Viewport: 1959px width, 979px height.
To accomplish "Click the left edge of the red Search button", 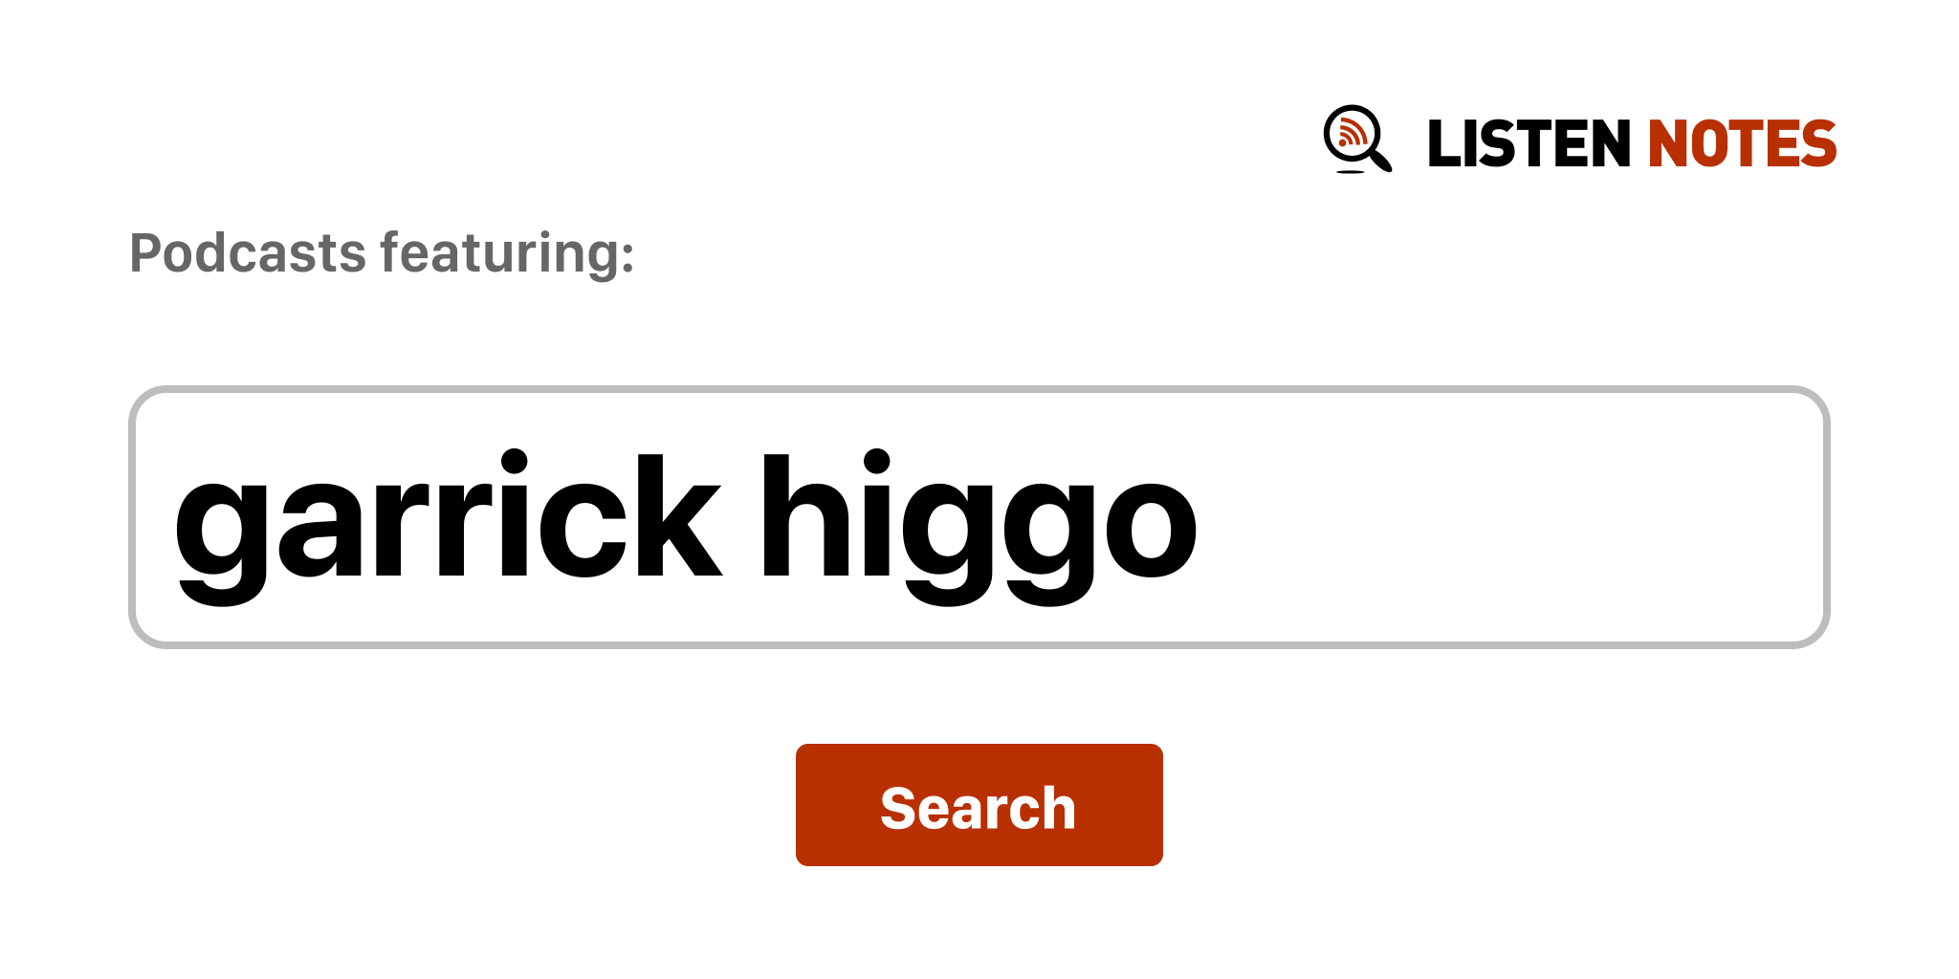I will tap(803, 805).
